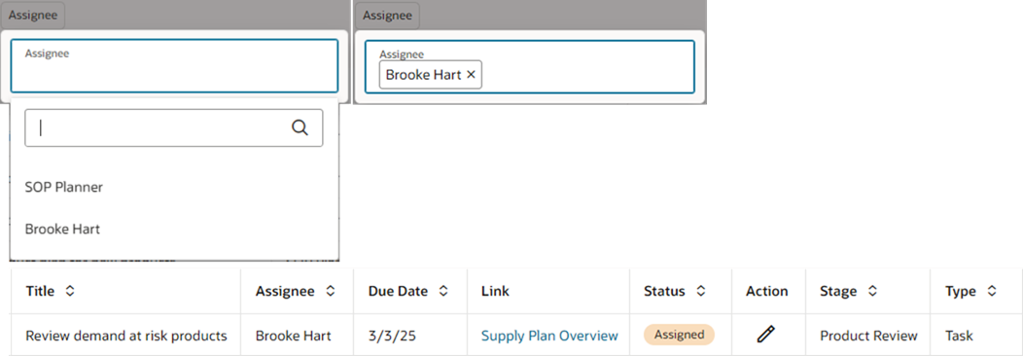The width and height of the screenshot is (1023, 356).
Task: Click the pencil edit icon in Action column
Action: (x=766, y=336)
